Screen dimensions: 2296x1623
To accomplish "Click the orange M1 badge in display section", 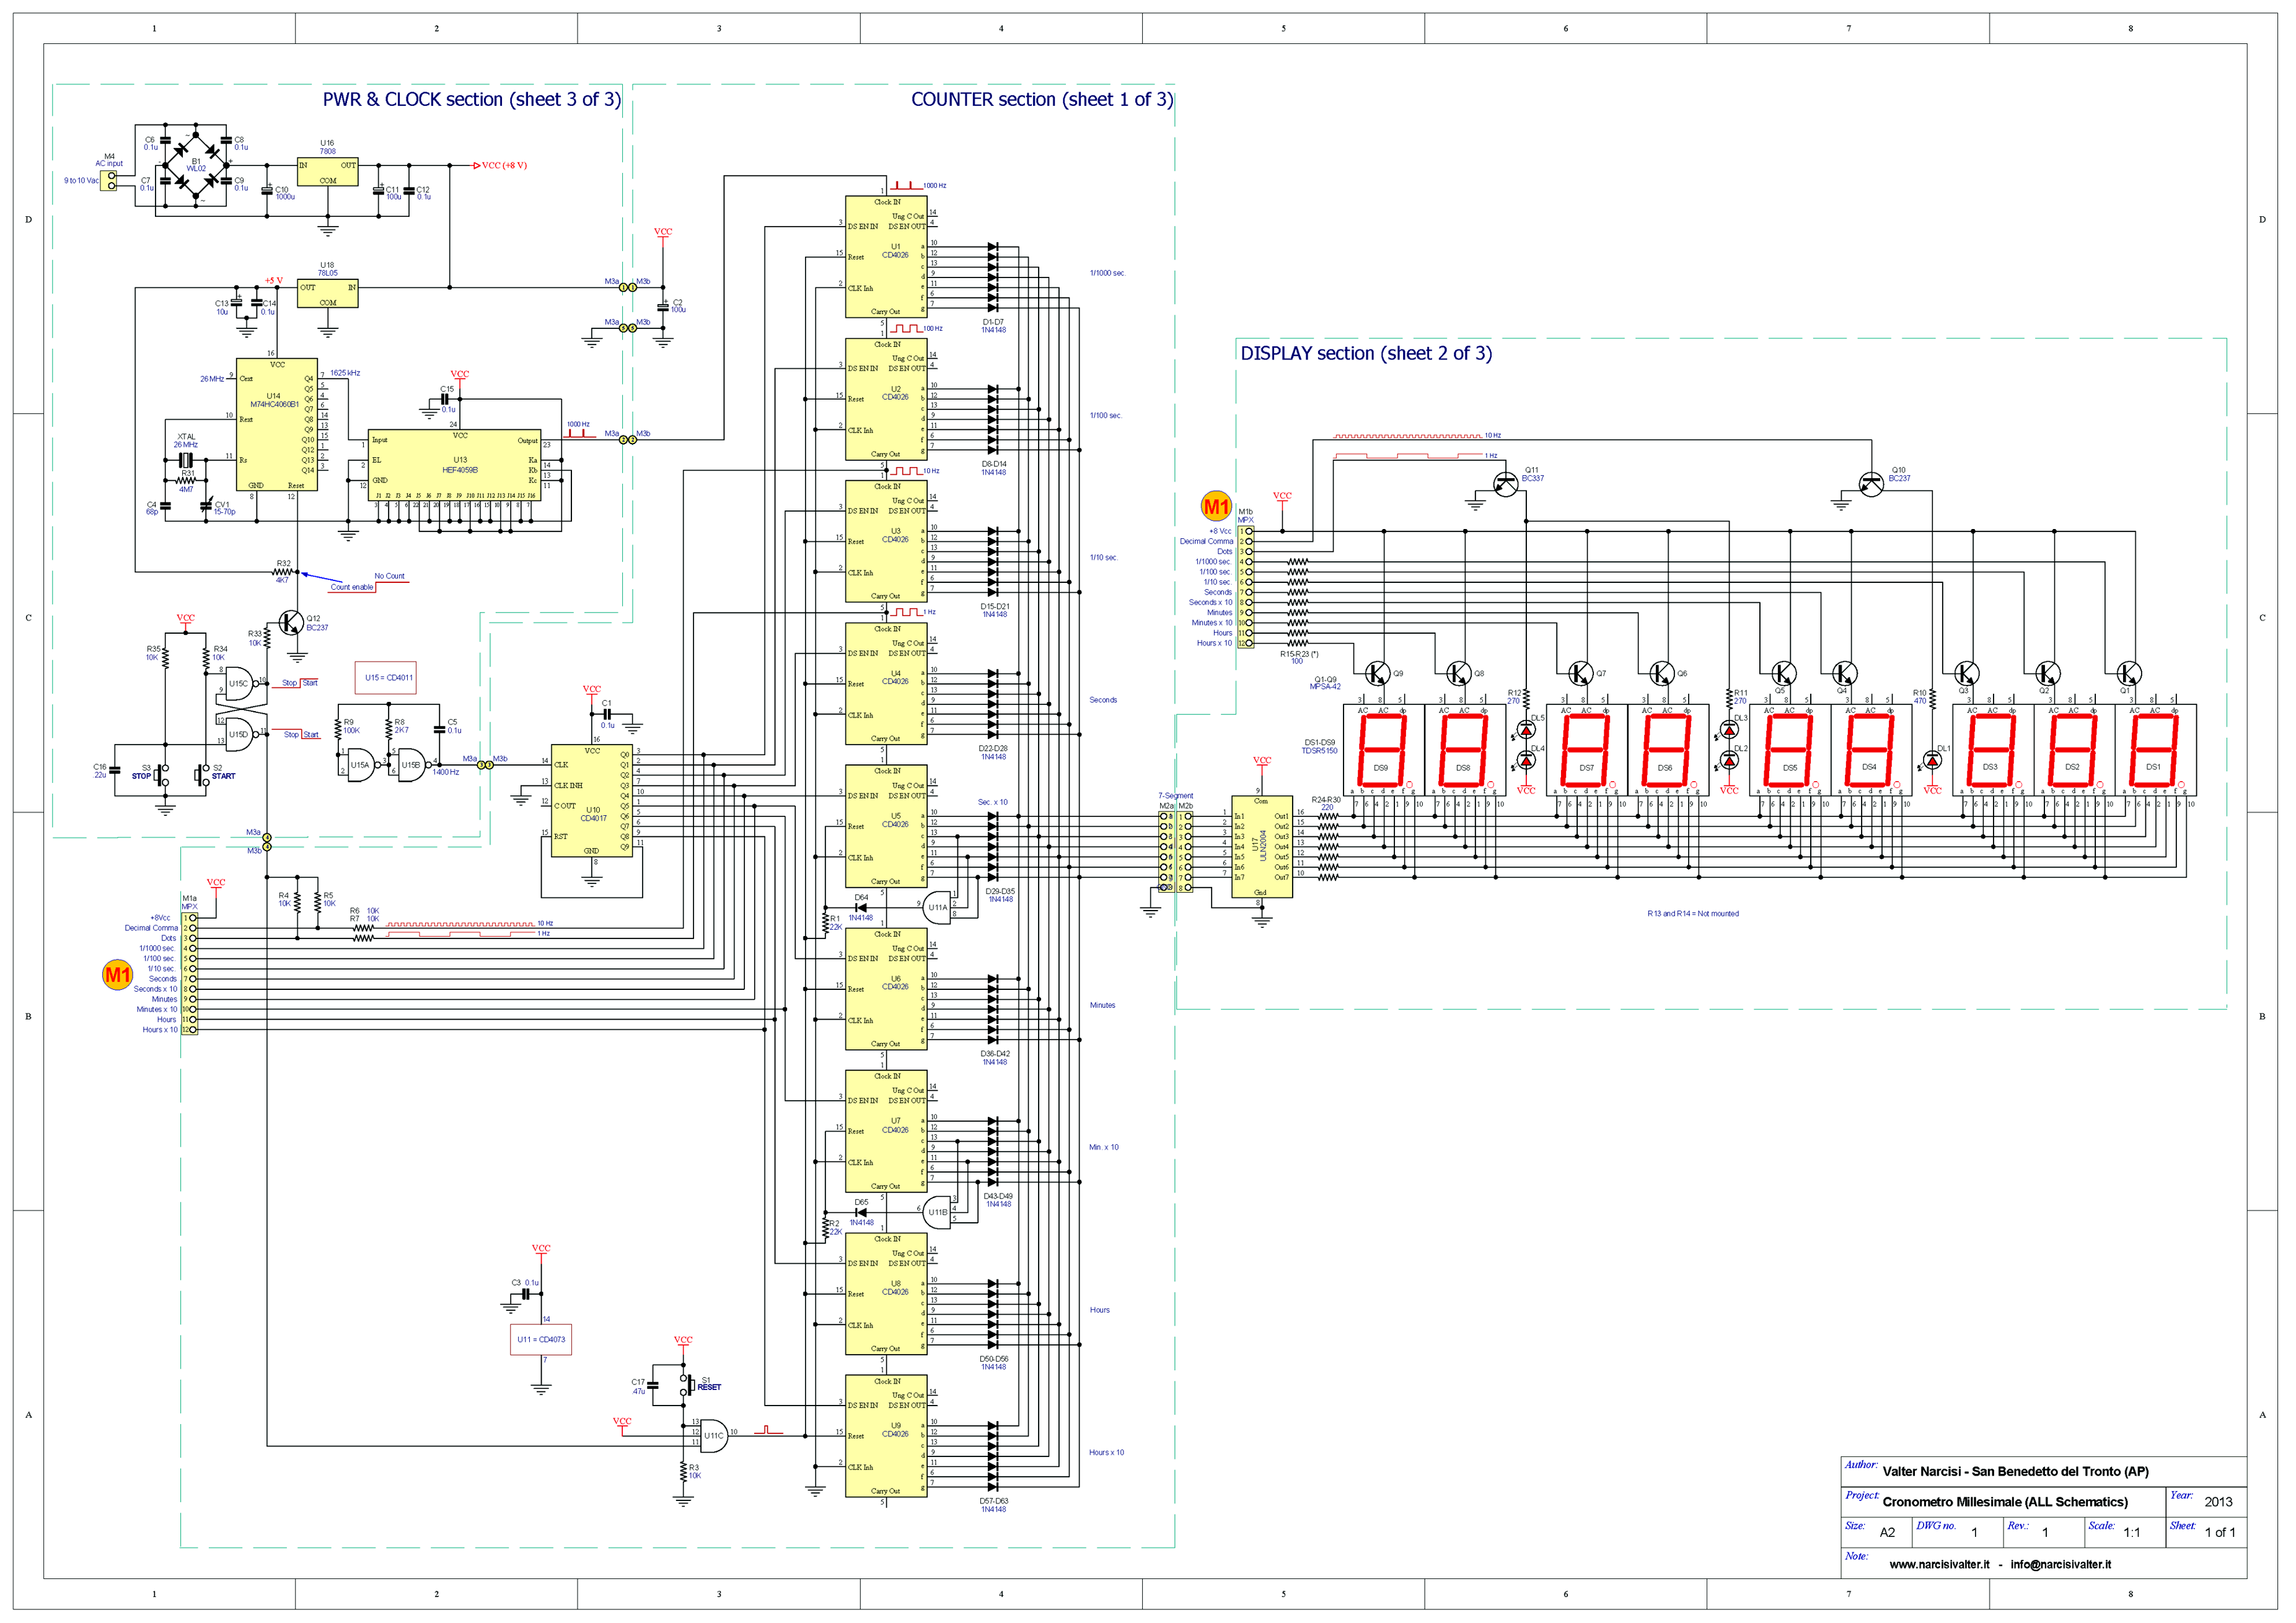I will (x=1216, y=507).
